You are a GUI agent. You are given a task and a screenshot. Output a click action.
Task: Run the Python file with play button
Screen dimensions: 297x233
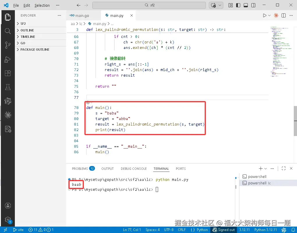point(265,15)
